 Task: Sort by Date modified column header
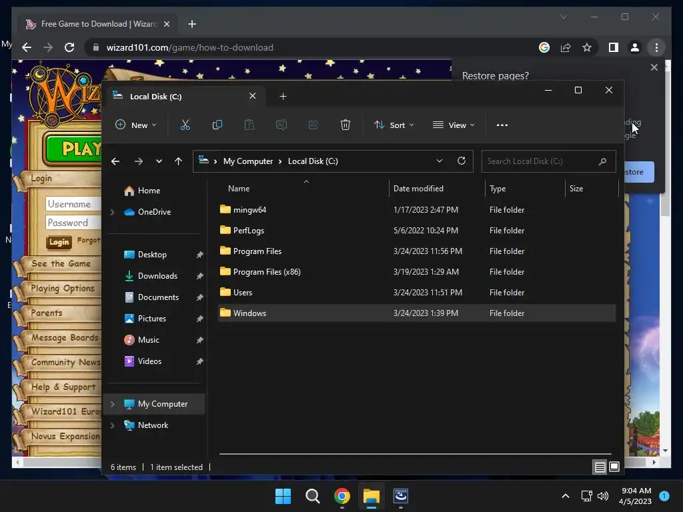click(418, 189)
